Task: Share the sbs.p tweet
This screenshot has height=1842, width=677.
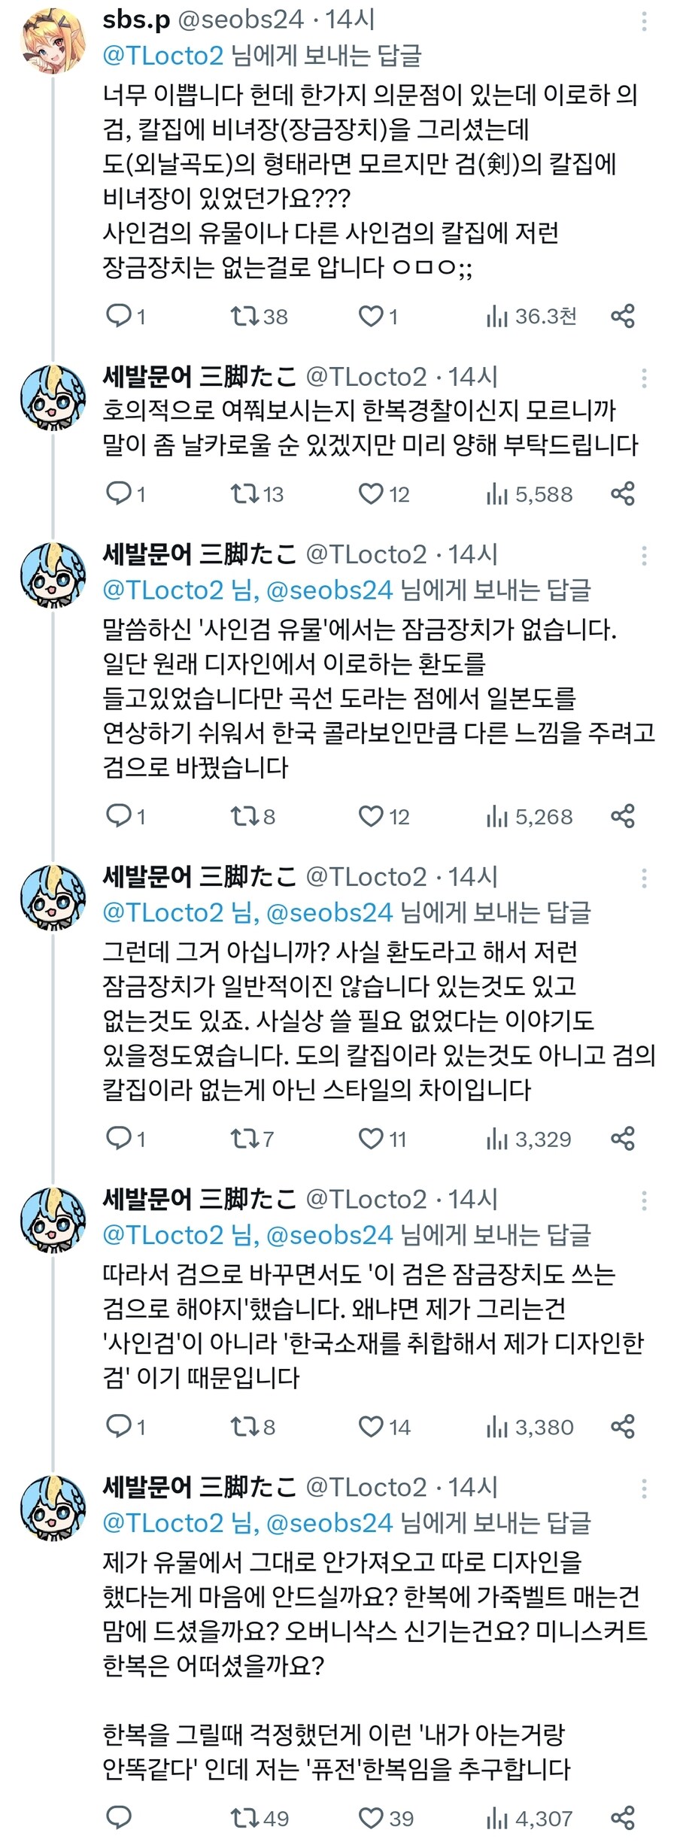Action: 623,316
